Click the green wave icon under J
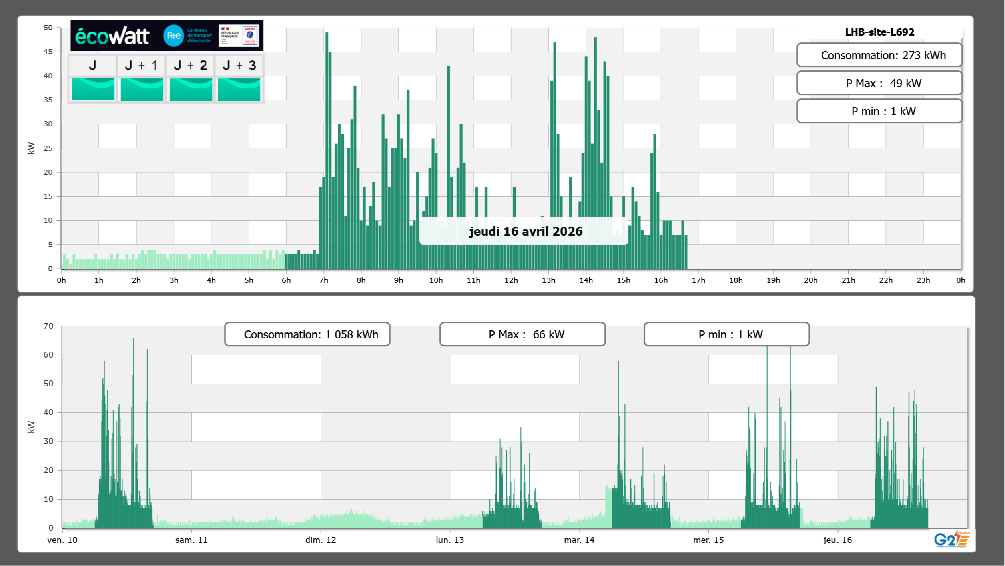 (x=93, y=89)
